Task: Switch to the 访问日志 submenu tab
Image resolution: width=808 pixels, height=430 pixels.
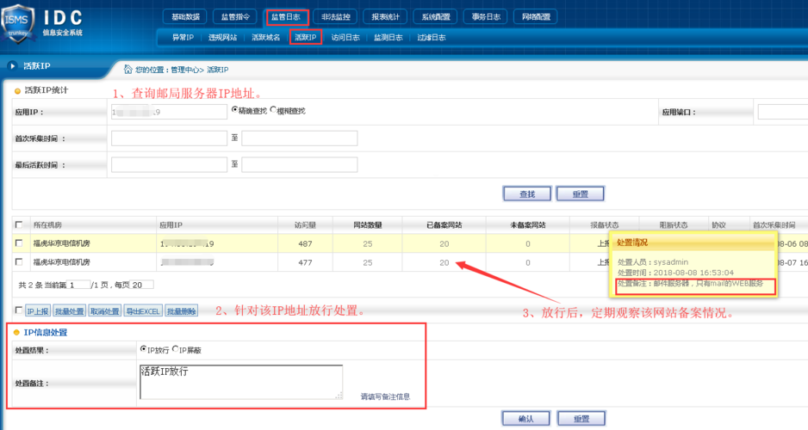Action: (345, 37)
